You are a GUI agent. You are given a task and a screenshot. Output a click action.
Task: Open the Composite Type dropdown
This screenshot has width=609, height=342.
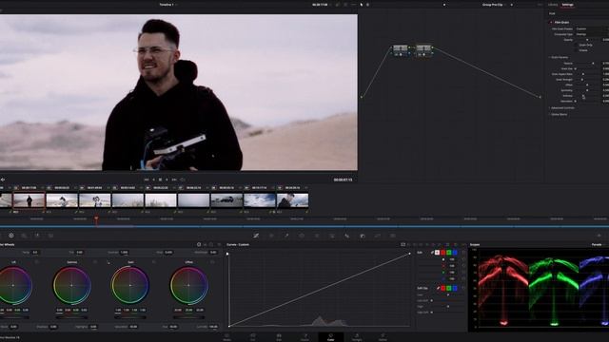coord(592,34)
